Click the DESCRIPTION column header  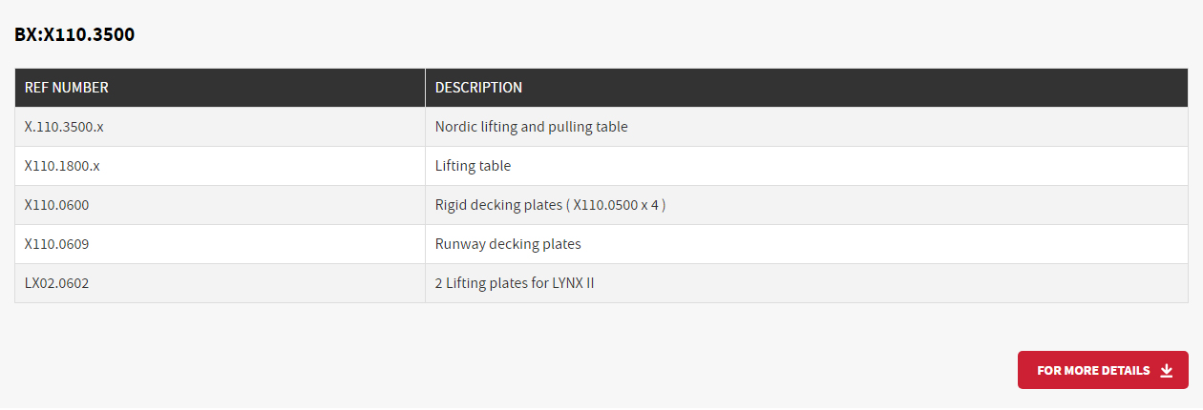478,88
